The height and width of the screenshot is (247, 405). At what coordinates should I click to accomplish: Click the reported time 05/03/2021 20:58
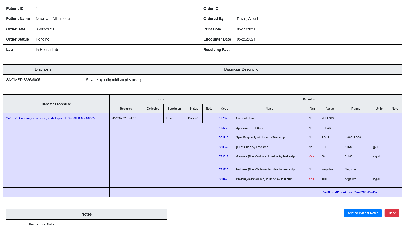pos(124,118)
